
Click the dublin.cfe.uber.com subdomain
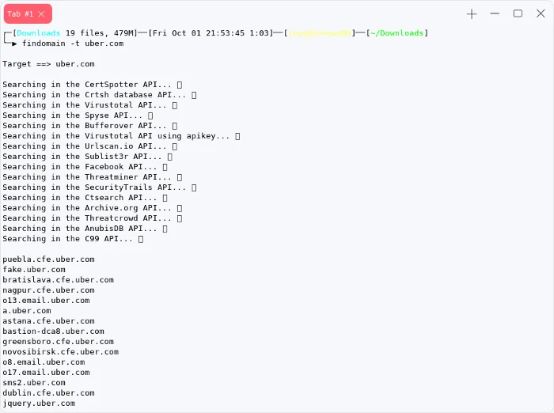pos(49,393)
